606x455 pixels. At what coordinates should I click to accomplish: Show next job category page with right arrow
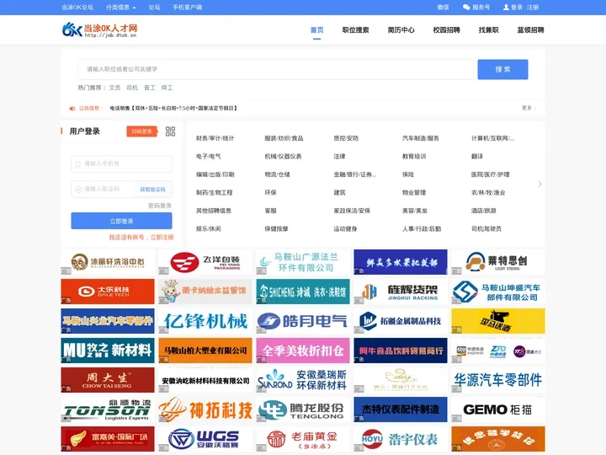click(540, 185)
